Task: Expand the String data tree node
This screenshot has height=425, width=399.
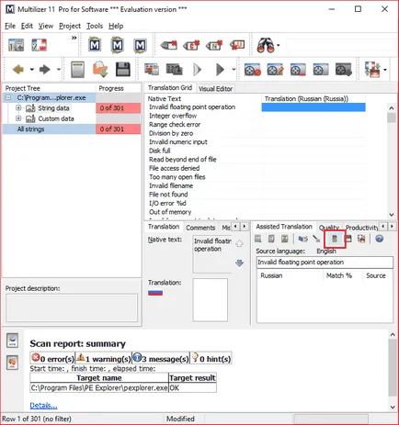Action: (x=18, y=108)
